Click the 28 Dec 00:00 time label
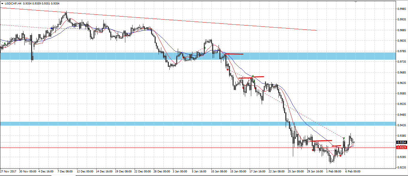The image size is (408, 176). click(162, 172)
